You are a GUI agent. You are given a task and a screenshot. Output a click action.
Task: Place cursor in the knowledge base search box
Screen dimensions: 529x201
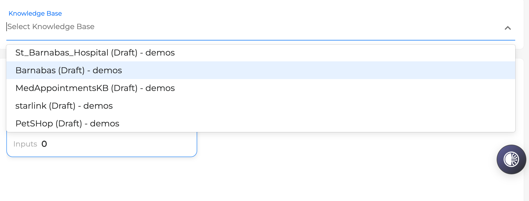coord(106,26)
